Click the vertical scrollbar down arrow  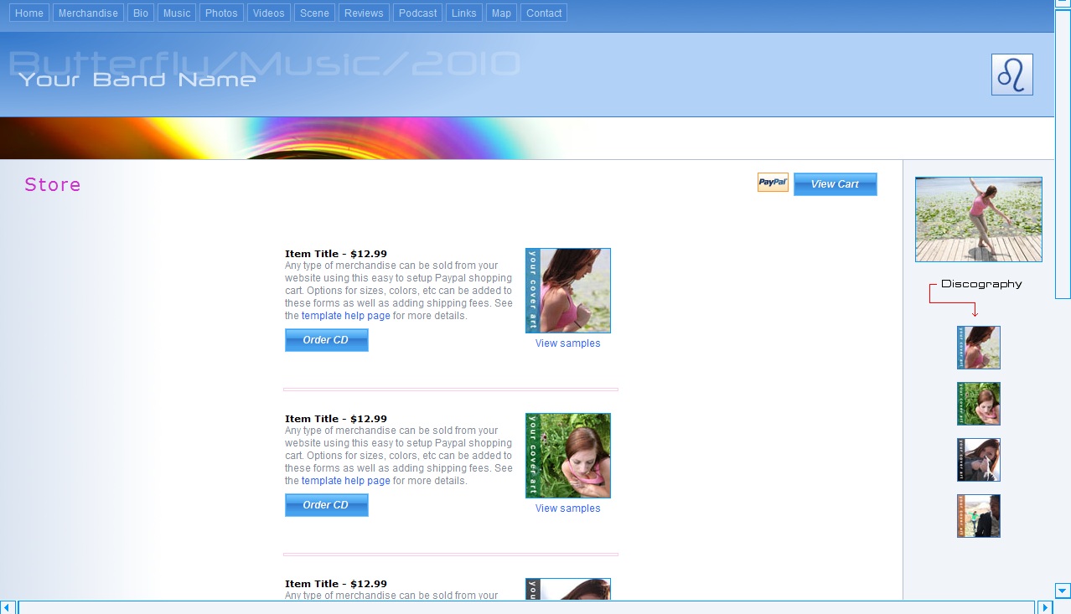1063,591
